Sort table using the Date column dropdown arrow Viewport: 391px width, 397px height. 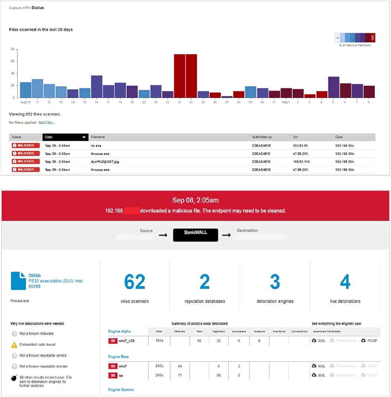[84, 137]
